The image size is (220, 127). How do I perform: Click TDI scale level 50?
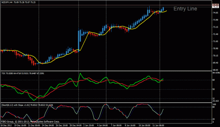point(214,89)
